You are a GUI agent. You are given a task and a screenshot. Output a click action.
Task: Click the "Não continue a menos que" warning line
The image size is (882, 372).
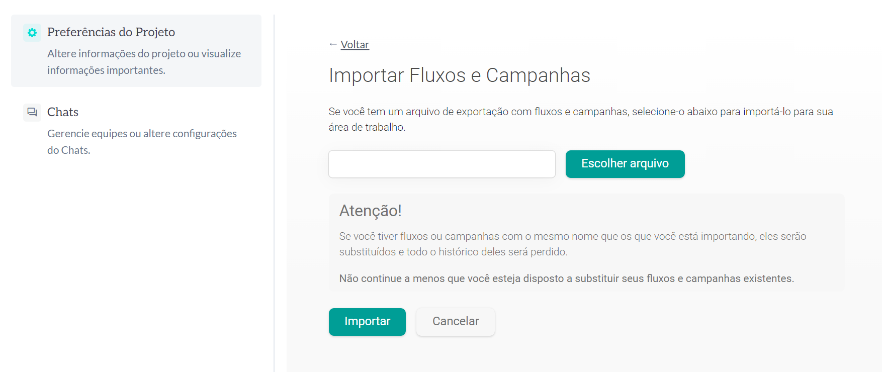point(566,278)
